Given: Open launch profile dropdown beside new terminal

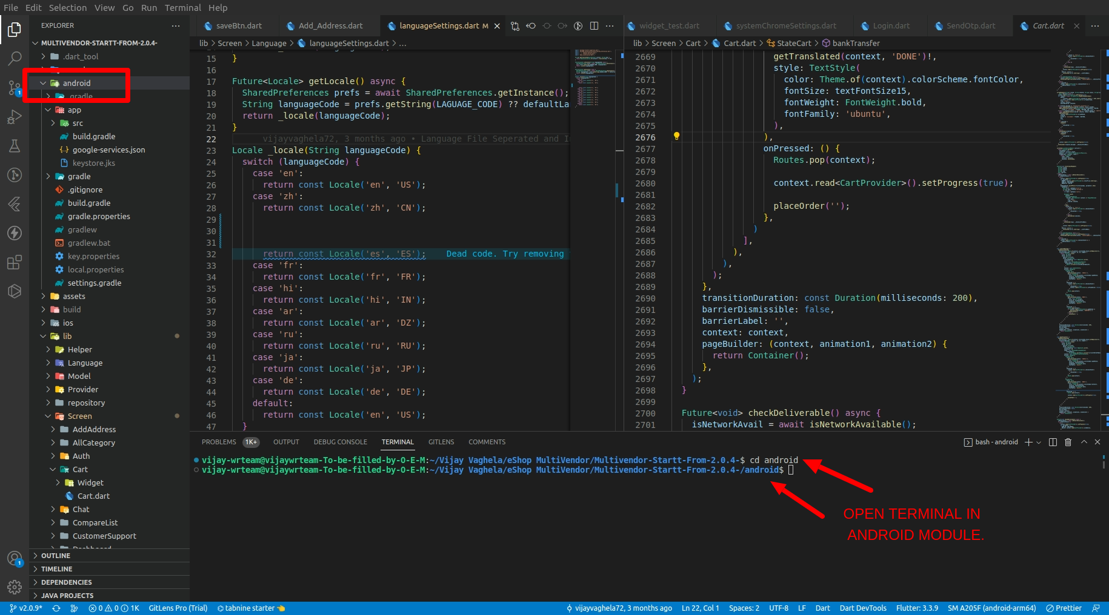Looking at the screenshot, I should tap(1039, 442).
